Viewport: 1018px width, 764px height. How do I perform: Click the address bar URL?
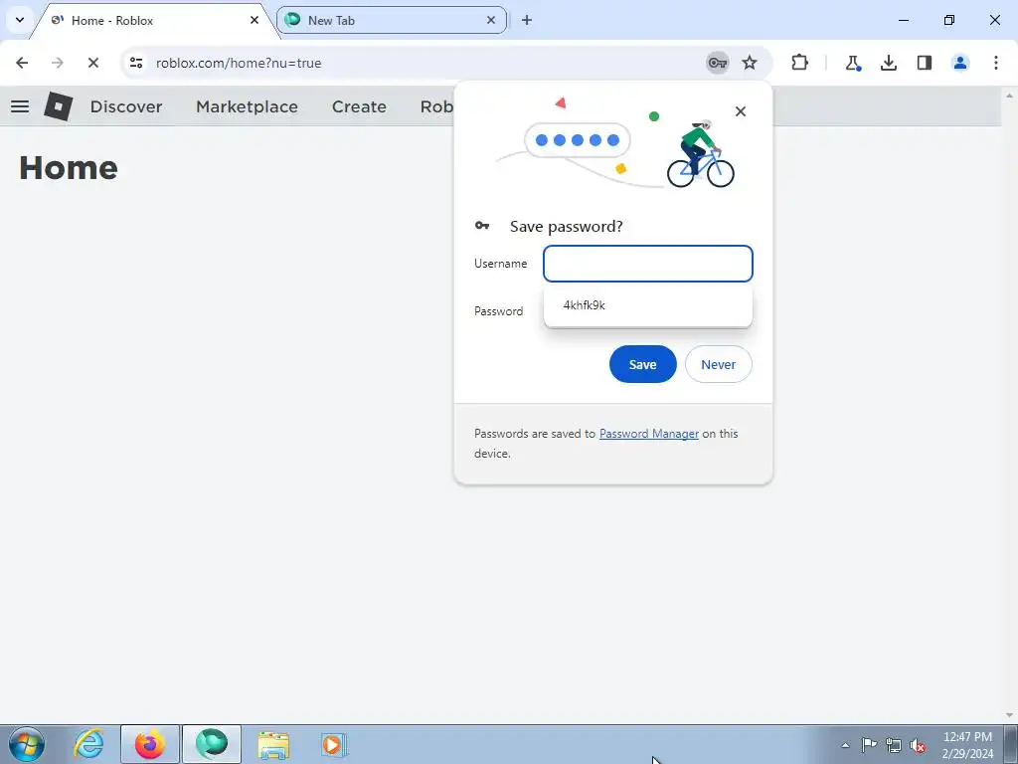click(x=239, y=63)
